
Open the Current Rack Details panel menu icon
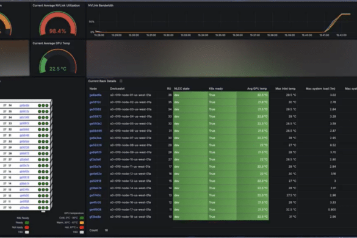coord(121,81)
